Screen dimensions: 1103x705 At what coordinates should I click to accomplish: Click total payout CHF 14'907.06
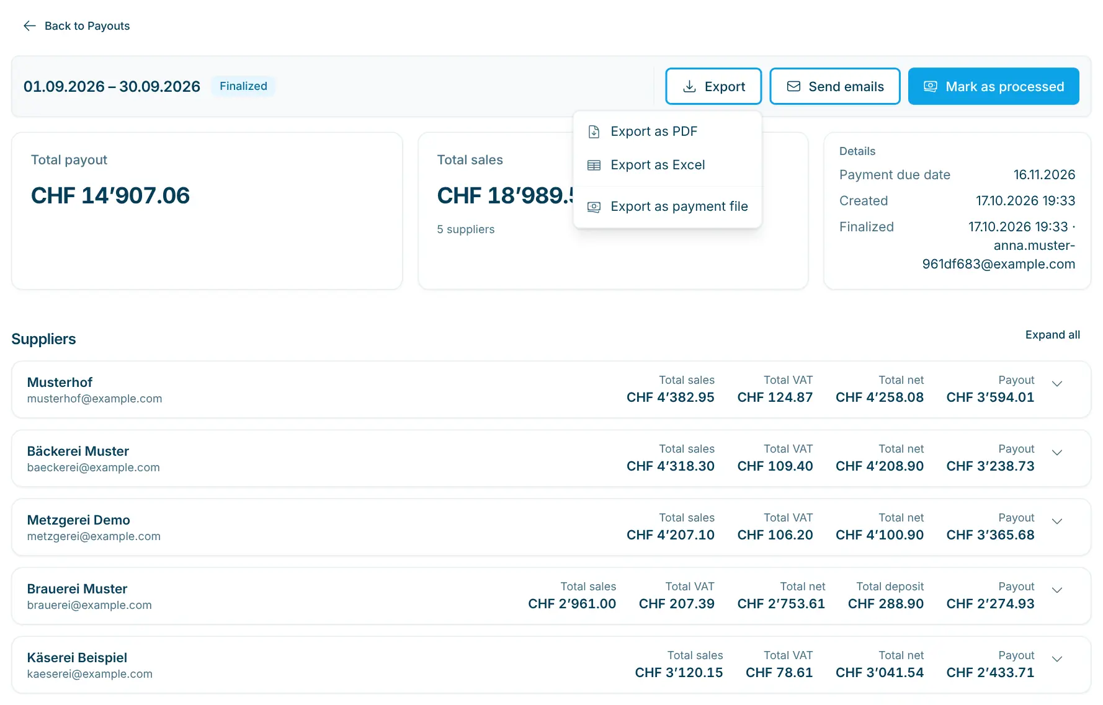(x=110, y=195)
